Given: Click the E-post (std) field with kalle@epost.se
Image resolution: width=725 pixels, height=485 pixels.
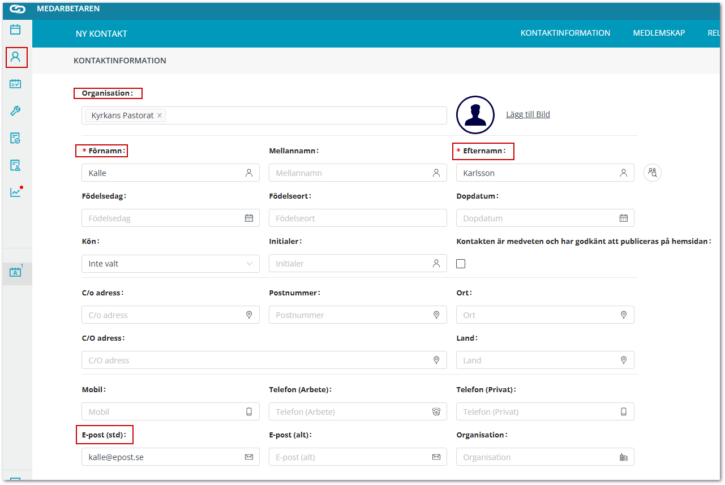Looking at the screenshot, I should point(170,457).
